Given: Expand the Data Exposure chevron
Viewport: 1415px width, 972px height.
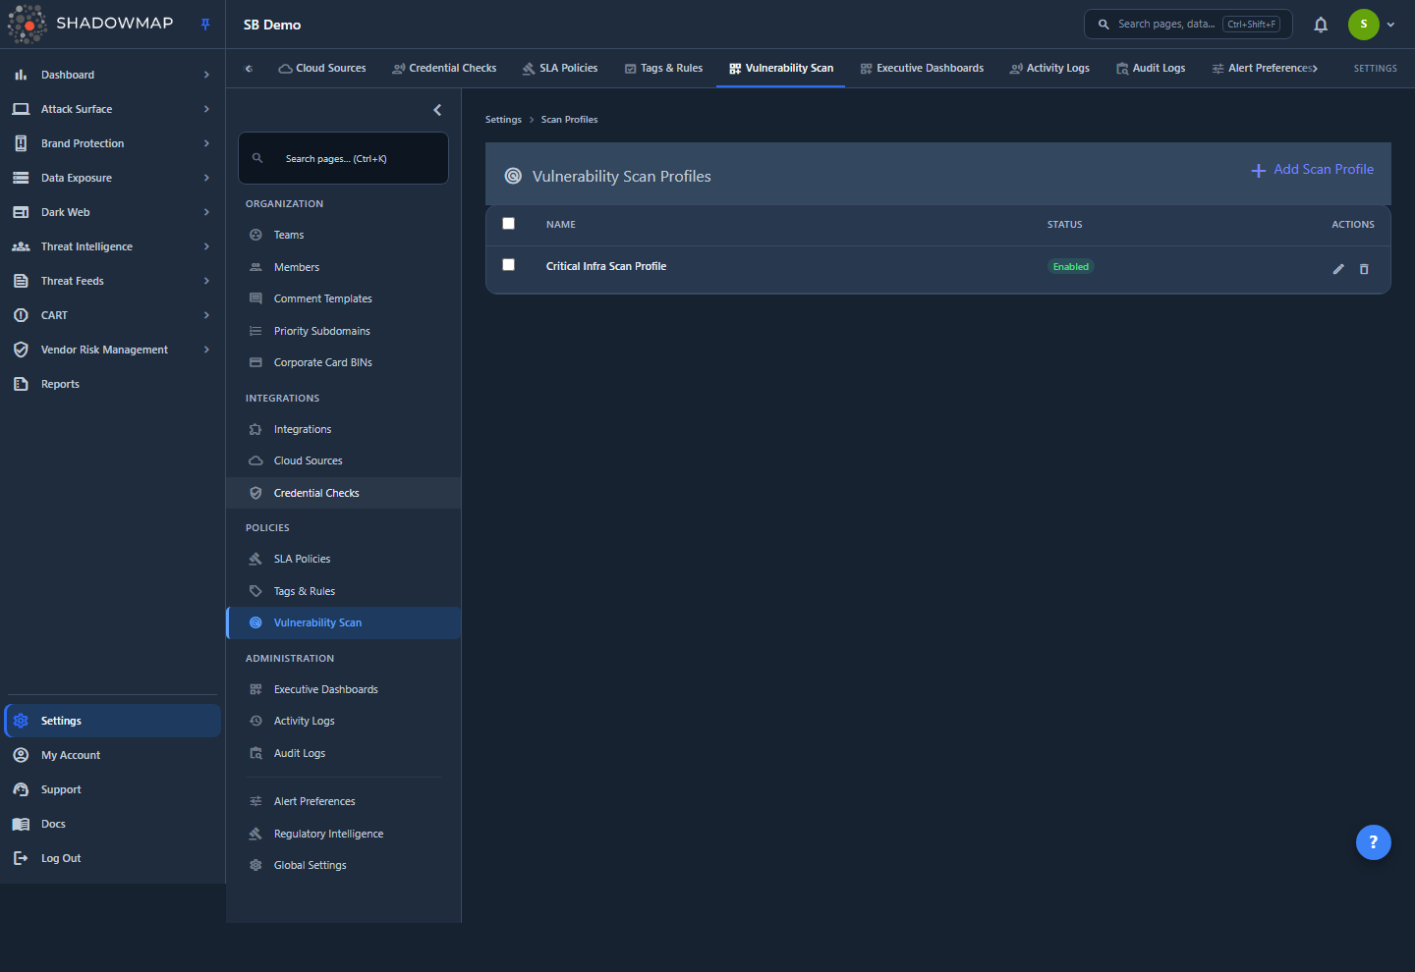Looking at the screenshot, I should (206, 178).
